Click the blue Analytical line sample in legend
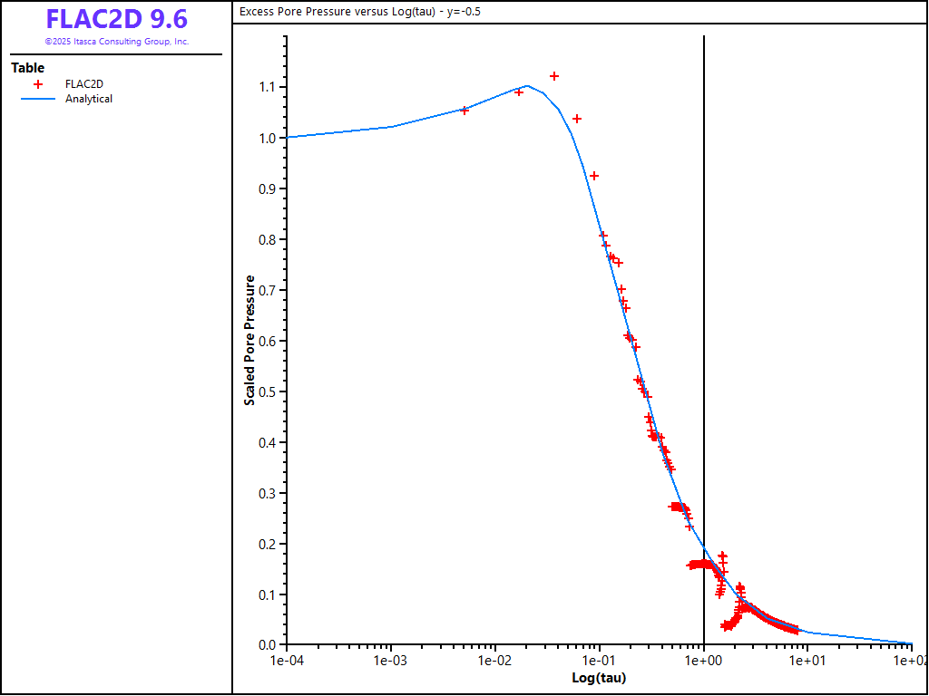 pyautogui.click(x=38, y=99)
